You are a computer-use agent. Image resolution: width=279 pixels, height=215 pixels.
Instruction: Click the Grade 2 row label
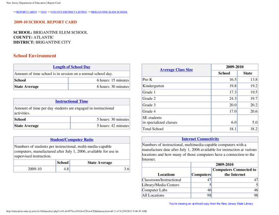point(149,98)
